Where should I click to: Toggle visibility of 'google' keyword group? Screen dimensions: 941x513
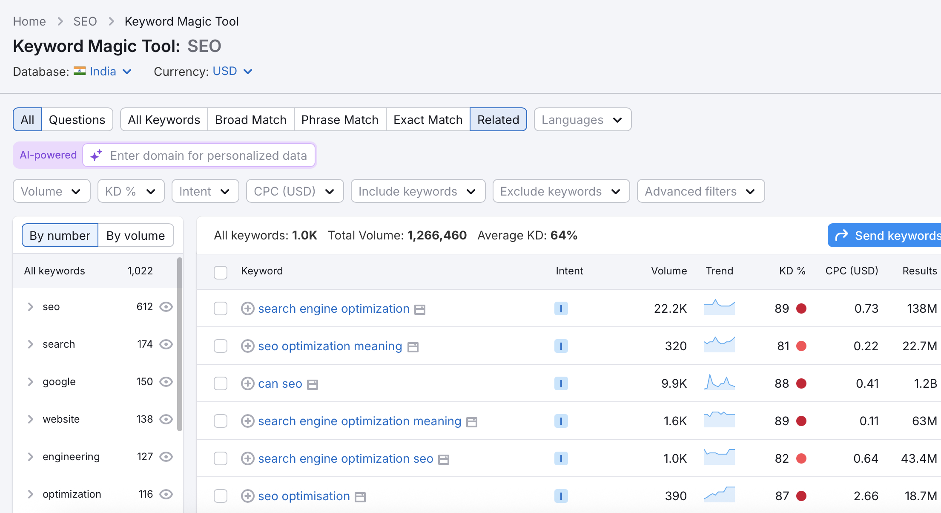166,382
